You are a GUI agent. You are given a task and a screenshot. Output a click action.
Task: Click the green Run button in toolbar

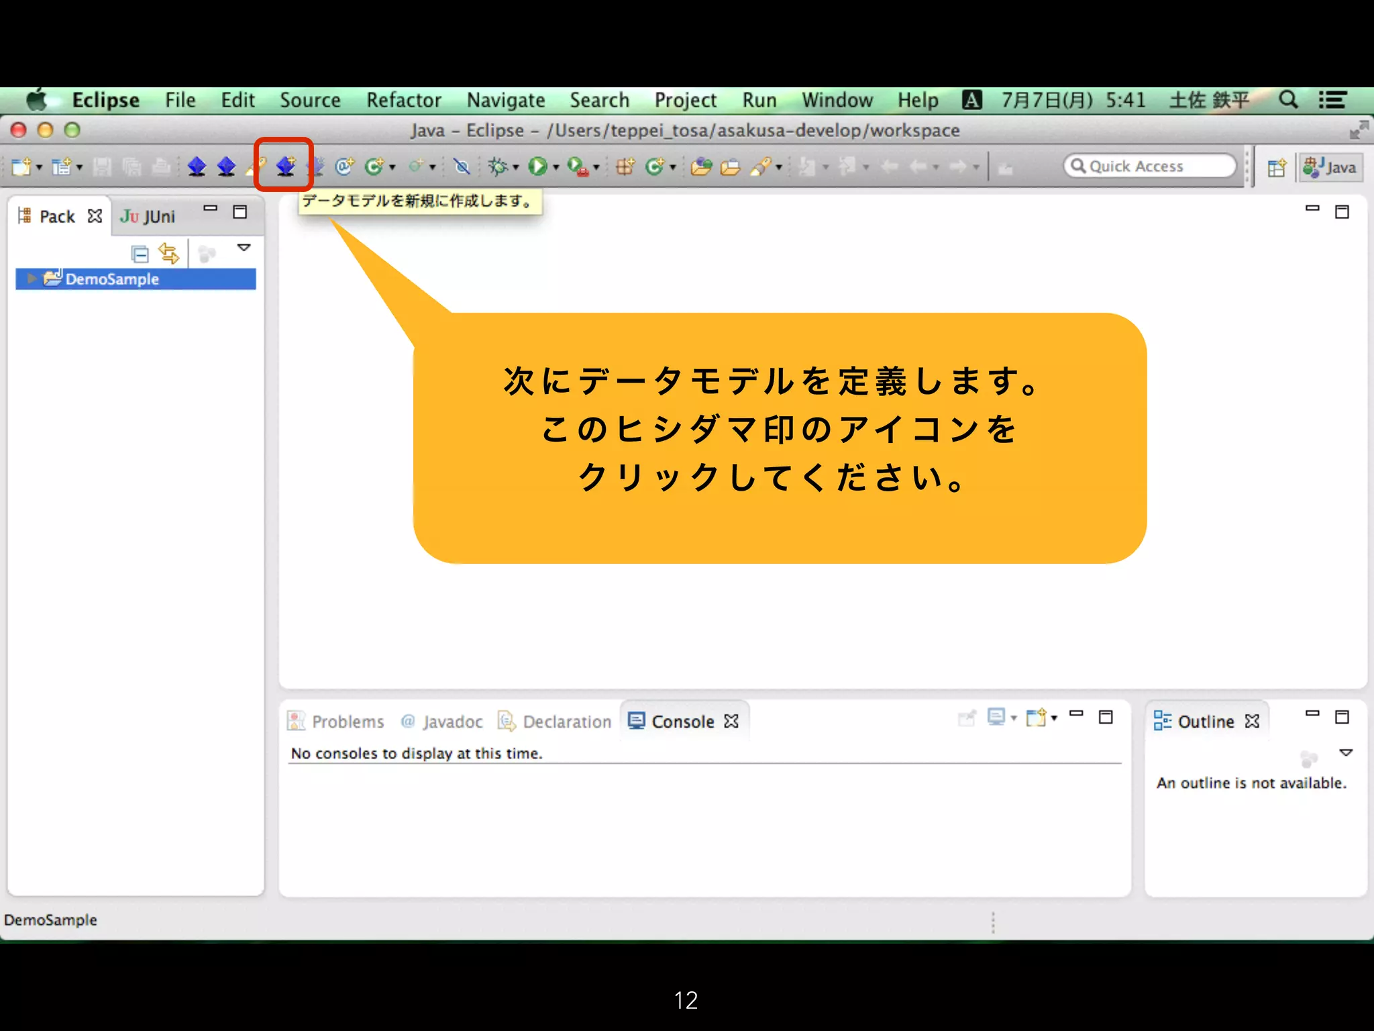(x=537, y=166)
